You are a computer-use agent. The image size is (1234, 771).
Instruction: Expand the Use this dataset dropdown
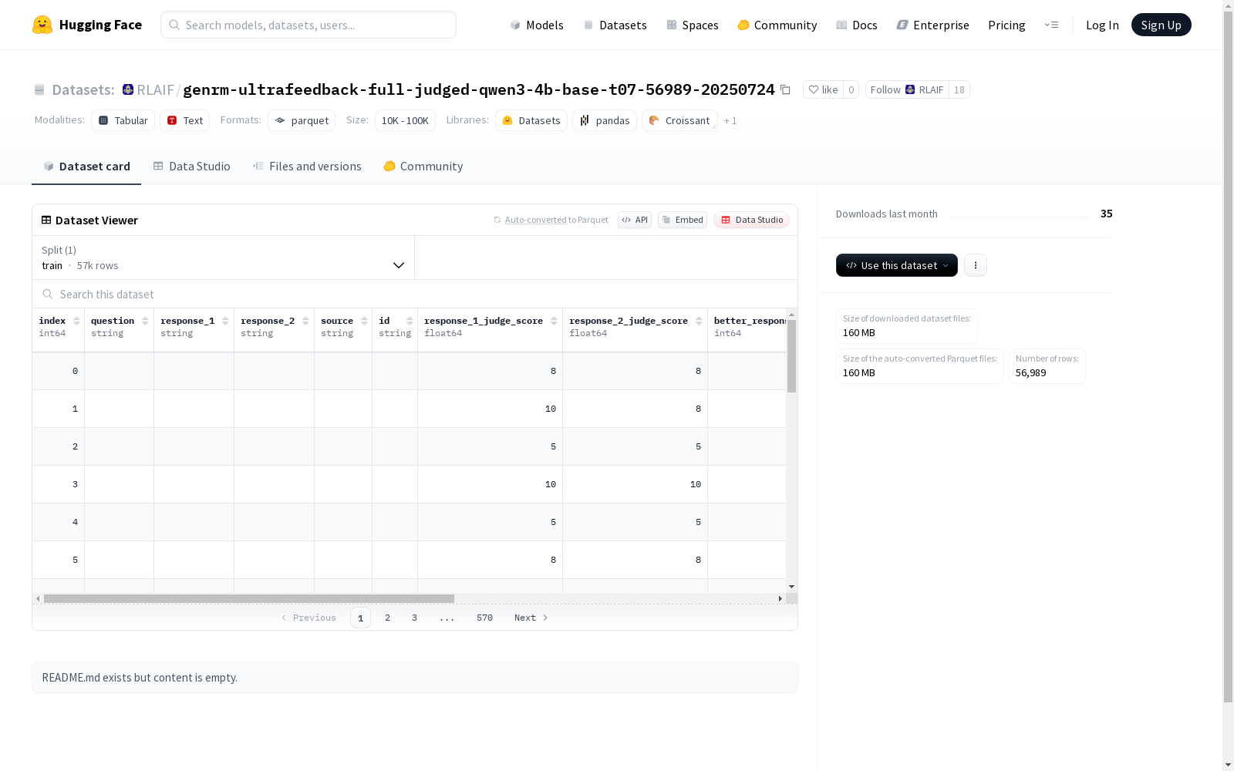tap(897, 265)
